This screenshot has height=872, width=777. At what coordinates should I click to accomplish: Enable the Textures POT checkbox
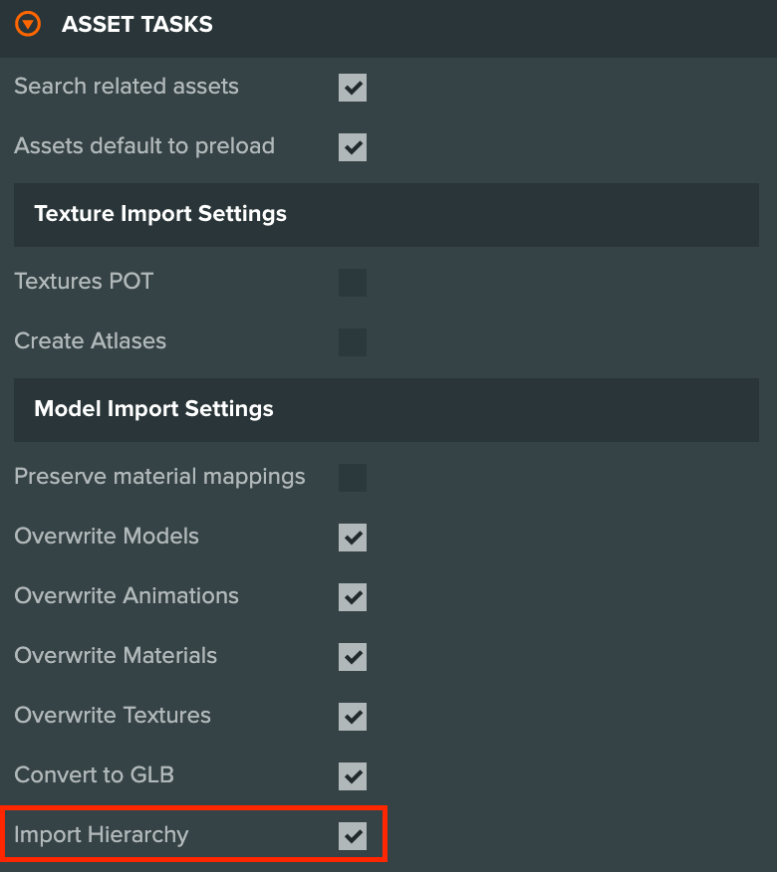pos(353,283)
